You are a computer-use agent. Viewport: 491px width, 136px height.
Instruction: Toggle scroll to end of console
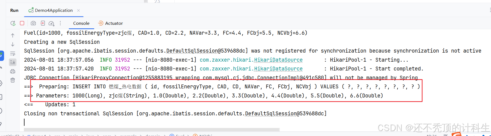[13, 62]
